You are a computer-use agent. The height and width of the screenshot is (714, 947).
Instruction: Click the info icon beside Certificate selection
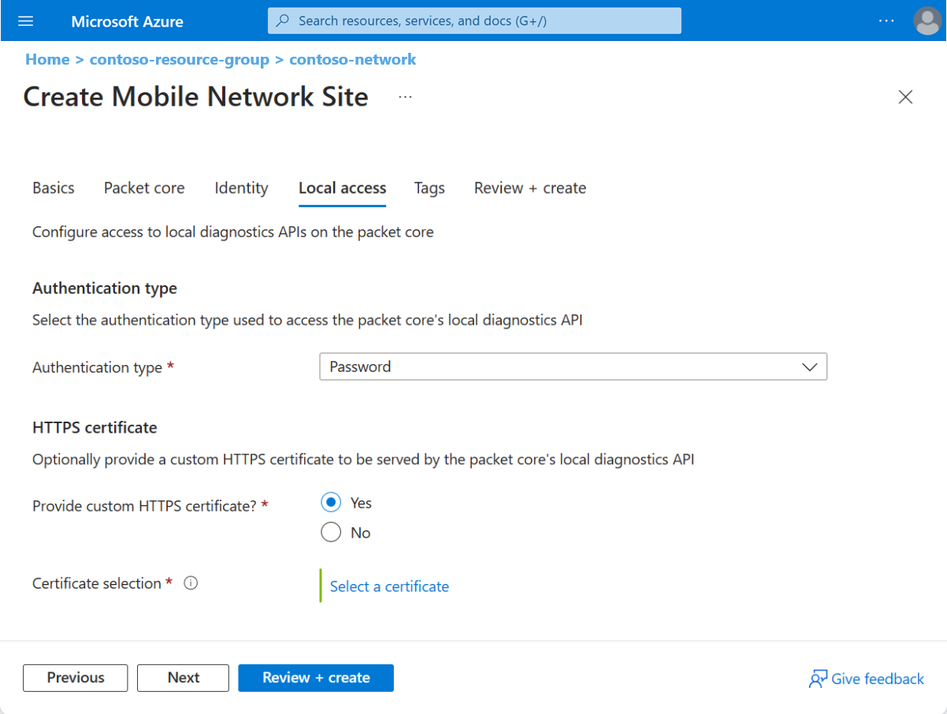[x=190, y=582]
